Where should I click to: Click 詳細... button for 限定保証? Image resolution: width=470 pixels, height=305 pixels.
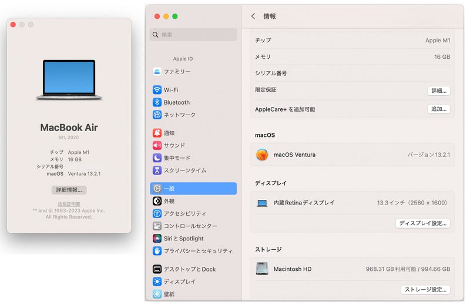(439, 91)
